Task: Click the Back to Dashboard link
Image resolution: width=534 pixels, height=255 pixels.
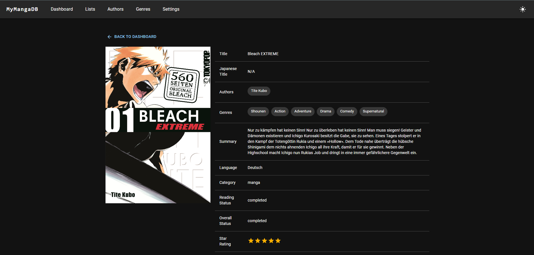Action: point(132,37)
